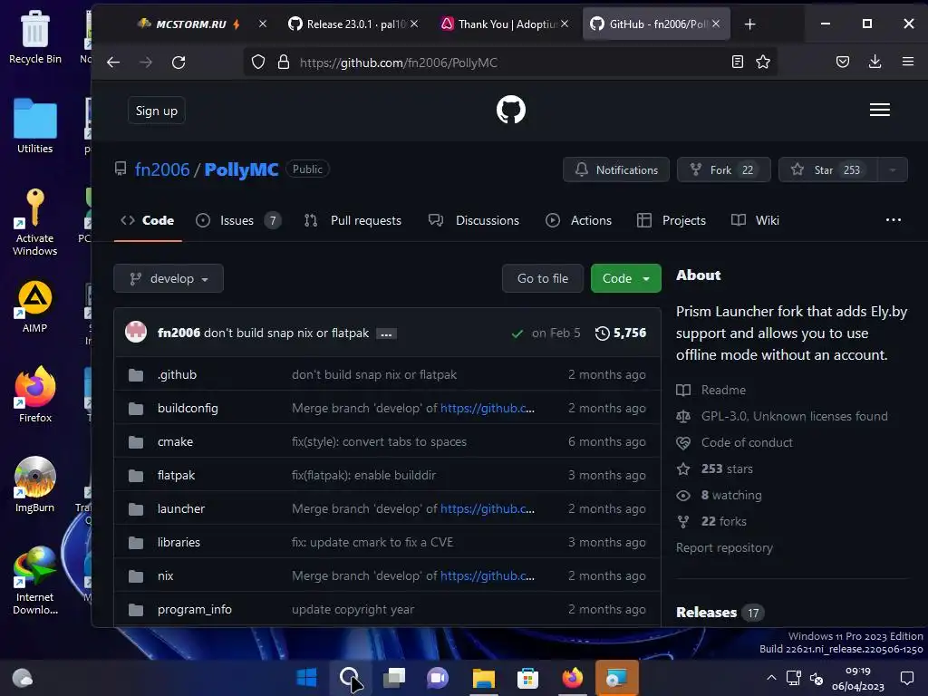Image resolution: width=928 pixels, height=696 pixels.
Task: Click the green check commit status icon
Action: [517, 333]
